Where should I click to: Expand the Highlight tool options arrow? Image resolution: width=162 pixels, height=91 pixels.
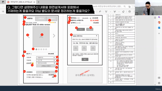pos(119,12)
